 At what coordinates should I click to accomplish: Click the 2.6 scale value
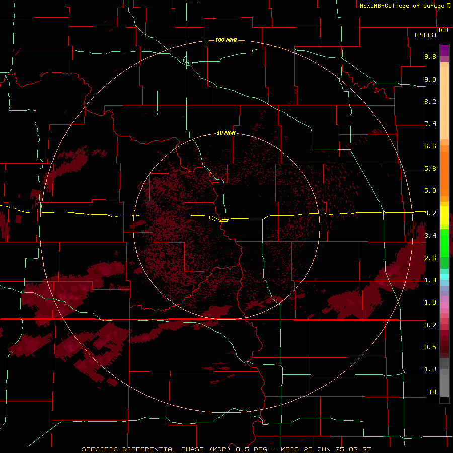pyautogui.click(x=430, y=258)
